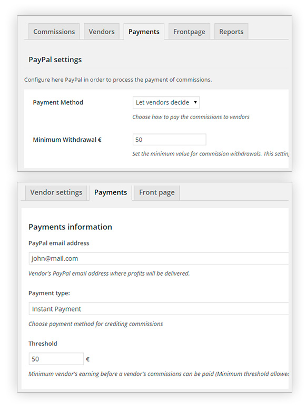This screenshot has height=410, width=306.
Task: Switch to the Front page tab
Action: (157, 192)
